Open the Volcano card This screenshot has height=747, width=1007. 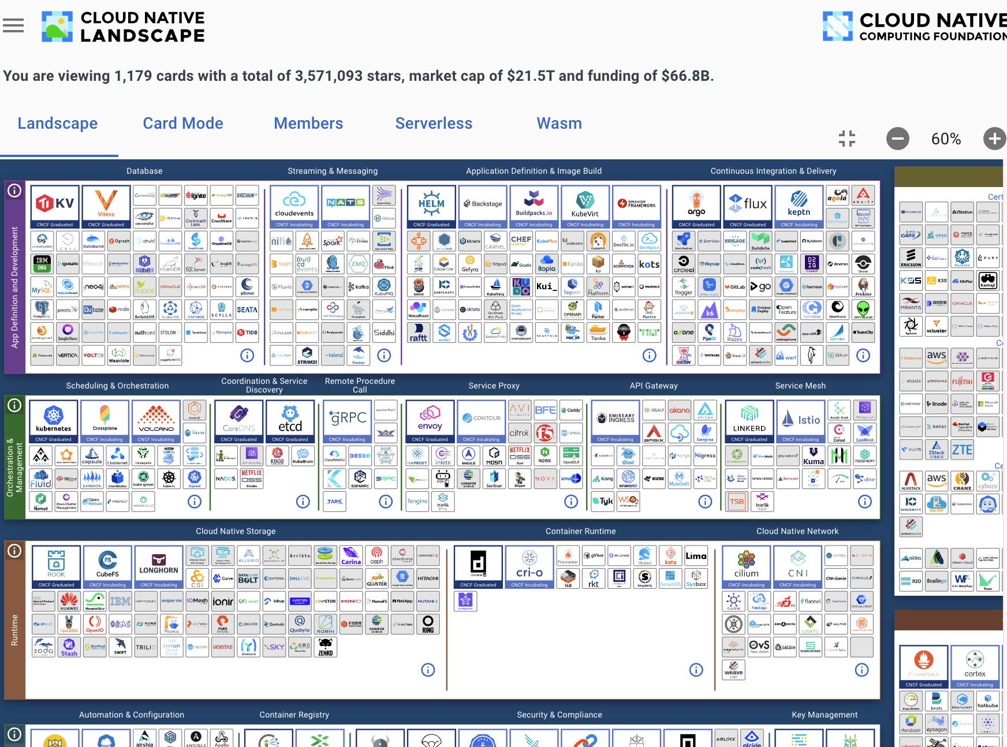point(156,421)
